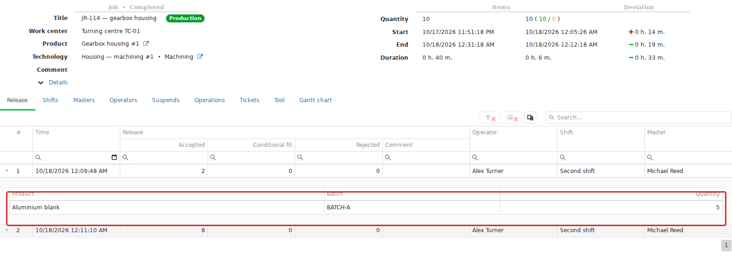Image resolution: width=732 pixels, height=256 pixels.
Task: Click the Comment column header
Action: coord(426,145)
